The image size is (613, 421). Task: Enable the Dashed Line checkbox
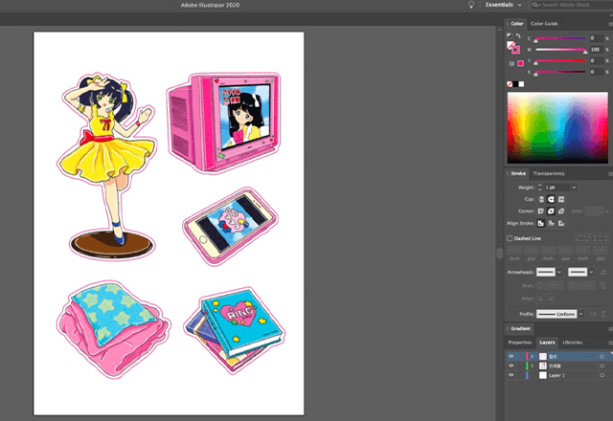coord(510,238)
